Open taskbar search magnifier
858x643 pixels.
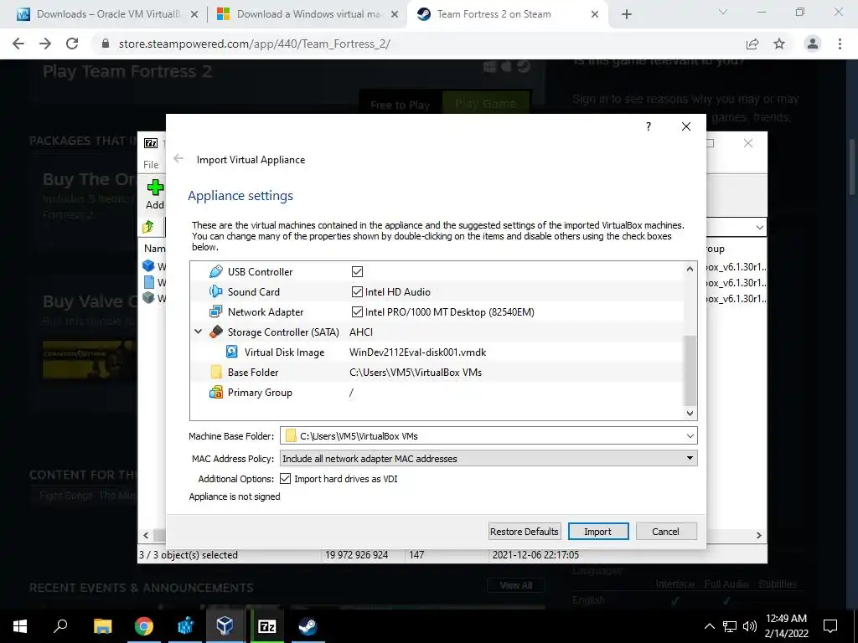[60, 626]
